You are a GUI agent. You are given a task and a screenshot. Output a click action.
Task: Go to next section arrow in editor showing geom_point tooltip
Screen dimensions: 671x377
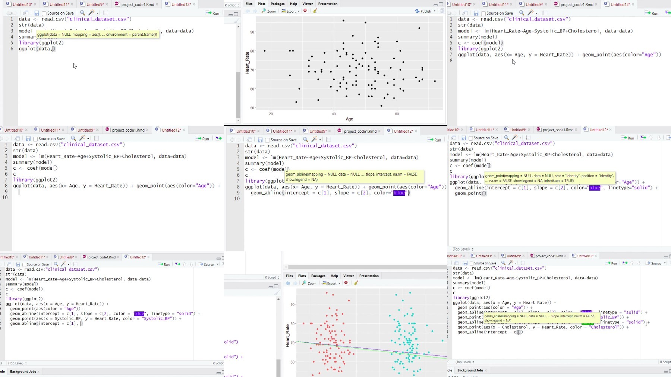(x=658, y=138)
